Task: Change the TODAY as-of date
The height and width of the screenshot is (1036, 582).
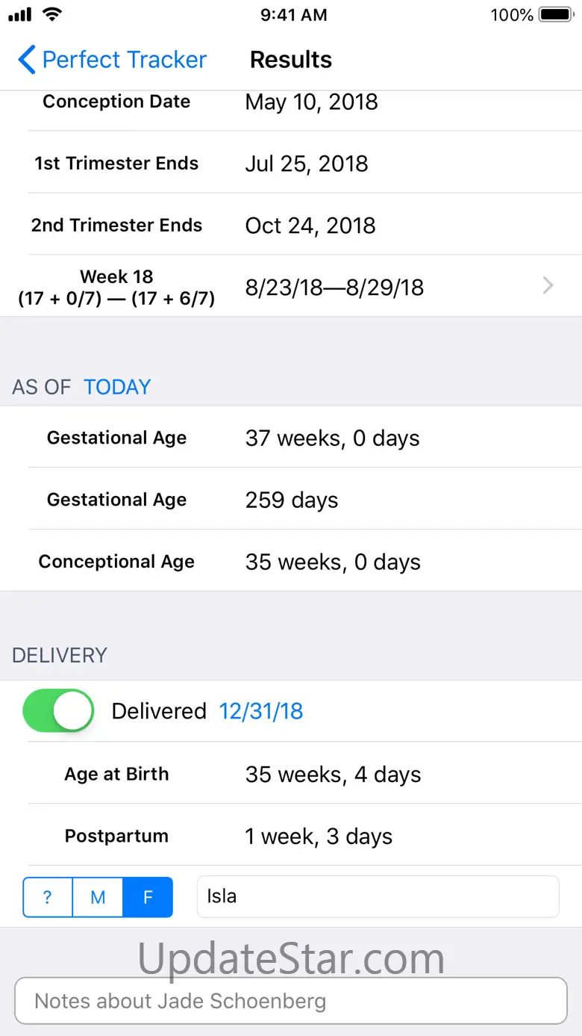Action: tap(117, 387)
